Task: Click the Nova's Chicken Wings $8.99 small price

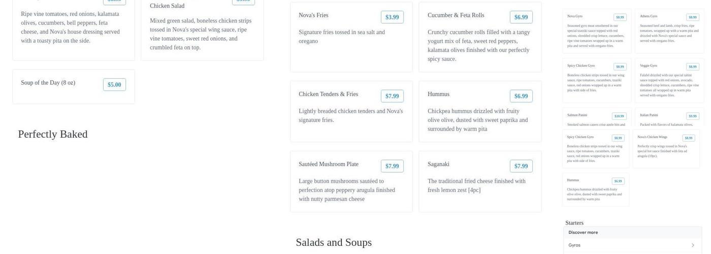Action: click(688, 138)
